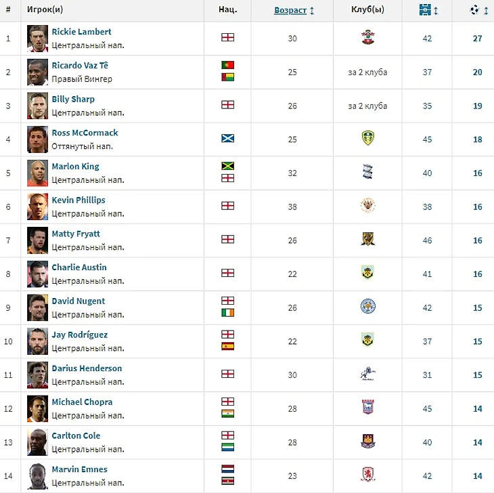Click Marvin Emnes portrait thumbnail
Viewport: 494px width, 493px height.
[37, 476]
